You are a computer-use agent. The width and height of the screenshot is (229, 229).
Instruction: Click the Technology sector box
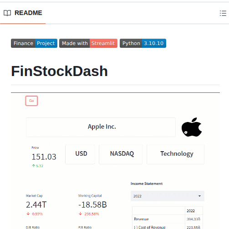[175, 154]
